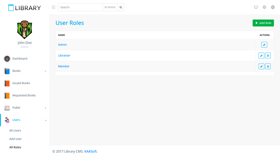Screen dimensions: 280x157
Task: Click the Users label in sidebar
Action: click(16, 120)
